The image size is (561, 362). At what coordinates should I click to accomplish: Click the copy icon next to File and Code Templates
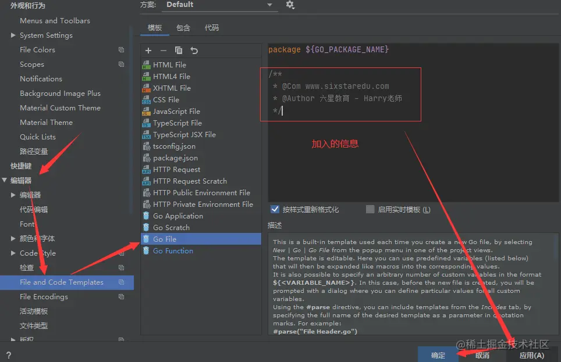pos(121,282)
